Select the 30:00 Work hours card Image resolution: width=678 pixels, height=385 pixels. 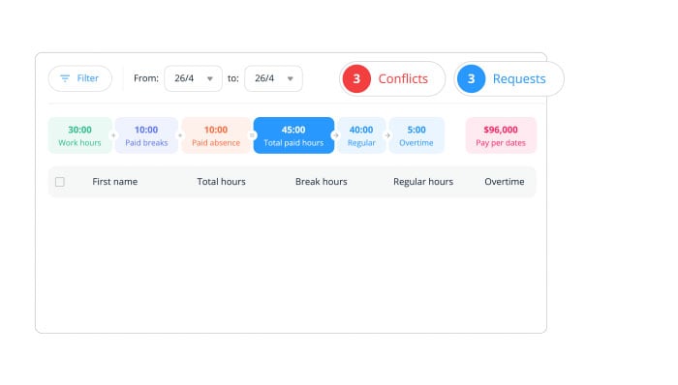pos(80,135)
